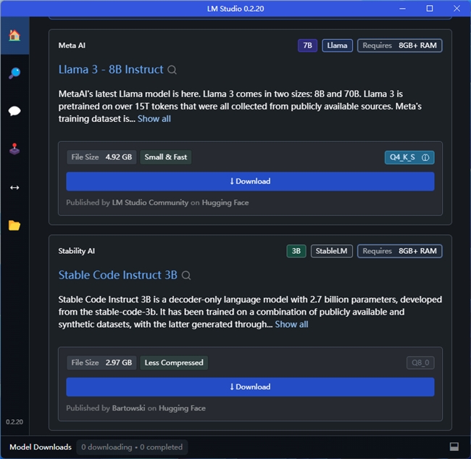Click the Small & Fast label

(165, 157)
